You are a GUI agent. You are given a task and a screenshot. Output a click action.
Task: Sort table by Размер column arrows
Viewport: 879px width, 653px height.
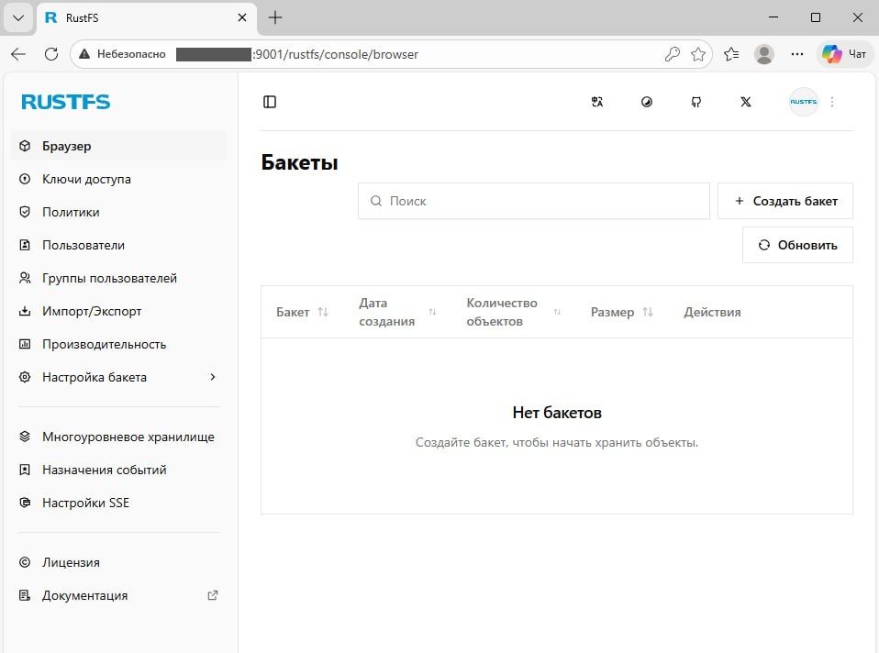tap(648, 312)
